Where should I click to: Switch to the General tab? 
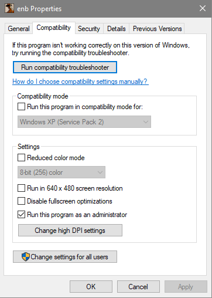pos(19,29)
